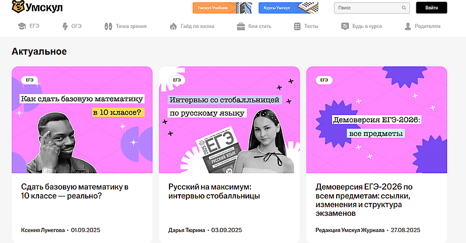This screenshot has width=466, height=243.
Task: Click author Редакция Умскул Журнала
Action: pyautogui.click(x=350, y=230)
